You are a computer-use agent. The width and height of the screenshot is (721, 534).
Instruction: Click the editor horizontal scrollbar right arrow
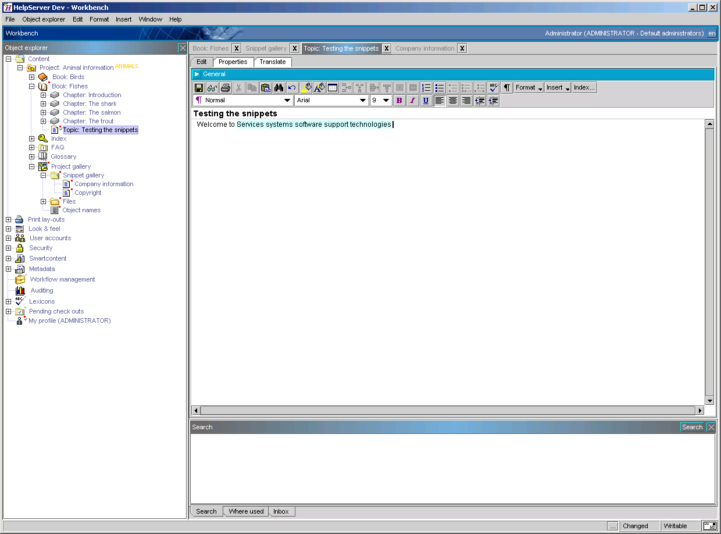pyautogui.click(x=700, y=411)
